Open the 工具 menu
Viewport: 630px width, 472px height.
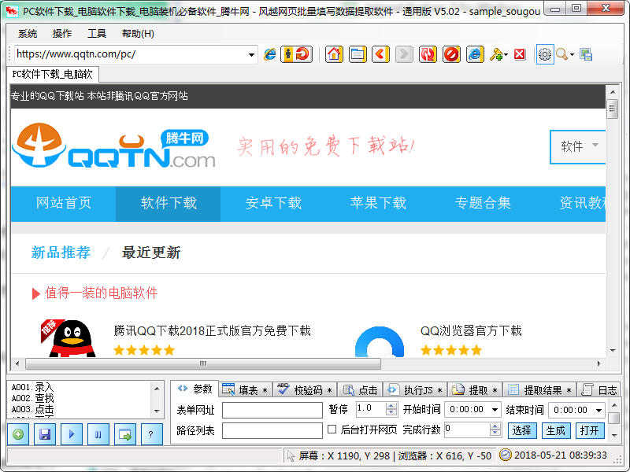click(97, 34)
